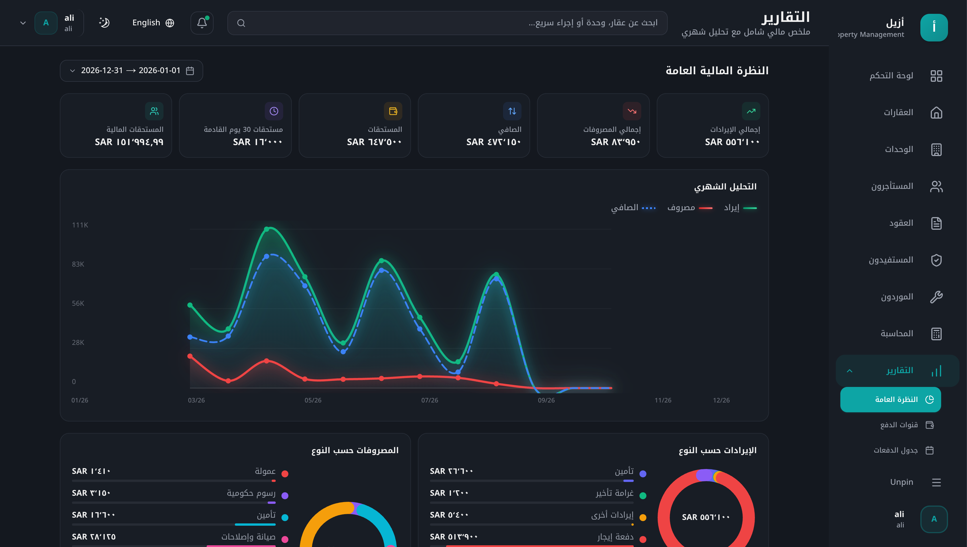Open لوحة التحكم dashboard in sidebar
The image size is (967, 547).
(898, 75)
